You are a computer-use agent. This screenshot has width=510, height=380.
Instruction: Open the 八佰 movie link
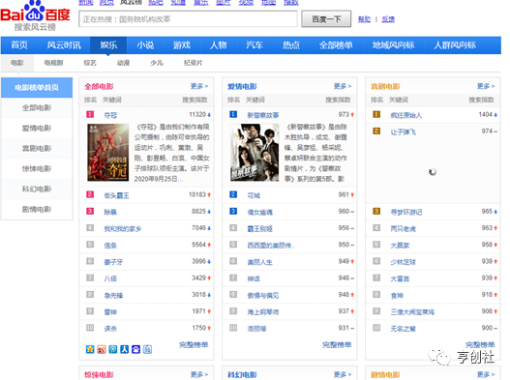(x=110, y=278)
